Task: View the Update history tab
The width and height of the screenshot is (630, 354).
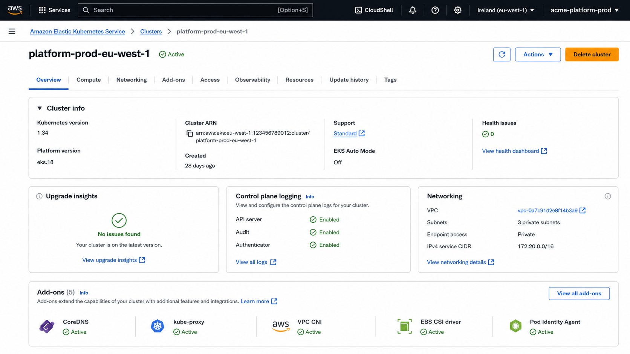Action: [x=349, y=80]
